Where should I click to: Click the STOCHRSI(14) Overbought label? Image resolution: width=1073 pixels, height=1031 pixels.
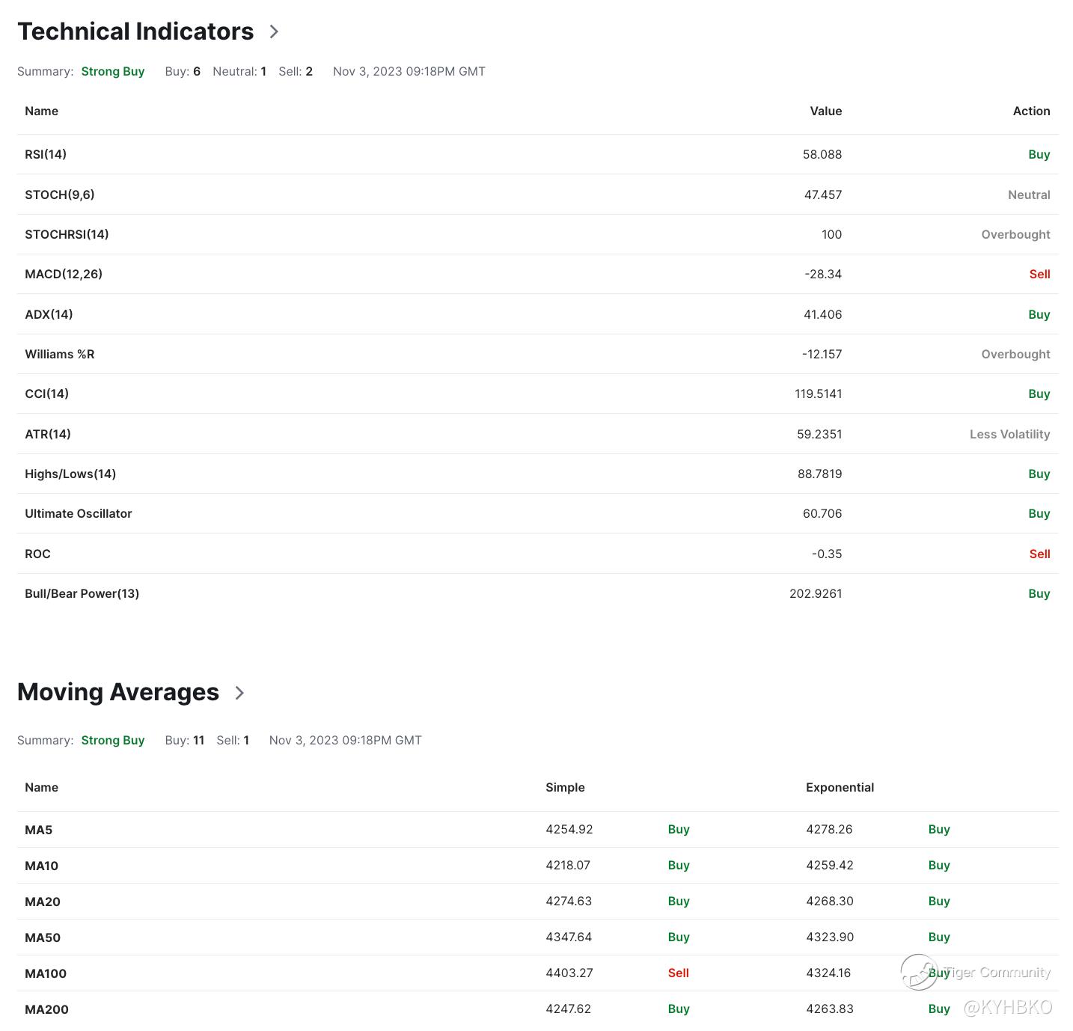click(x=1015, y=234)
